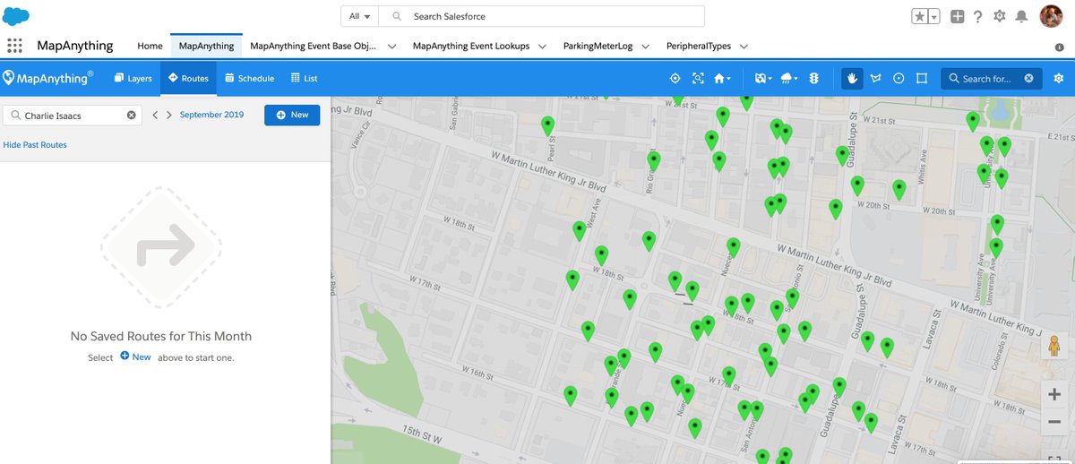Image resolution: width=1075 pixels, height=464 pixels.
Task: Zoom out on the map
Action: pyautogui.click(x=1054, y=421)
